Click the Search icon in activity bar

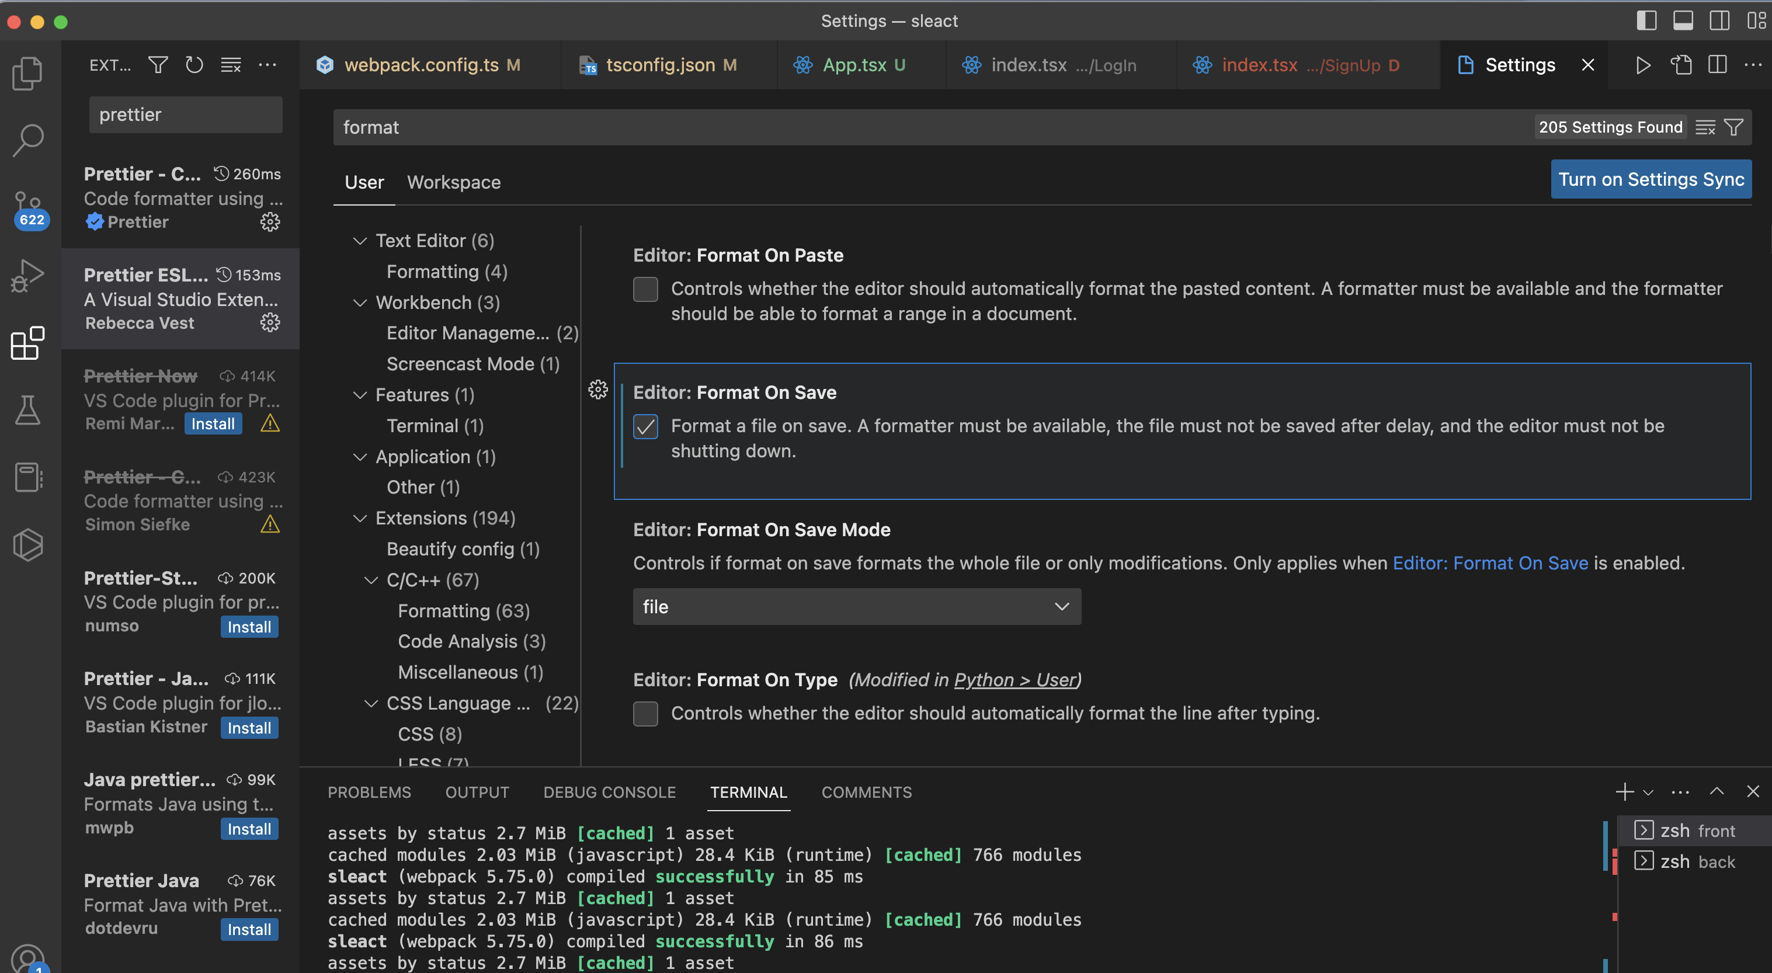click(x=27, y=140)
